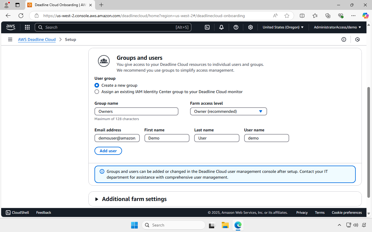This screenshot has width=372, height=232.
Task: Follow the AWS Deadline Cloud breadcrumb link
Action: pyautogui.click(x=37, y=39)
